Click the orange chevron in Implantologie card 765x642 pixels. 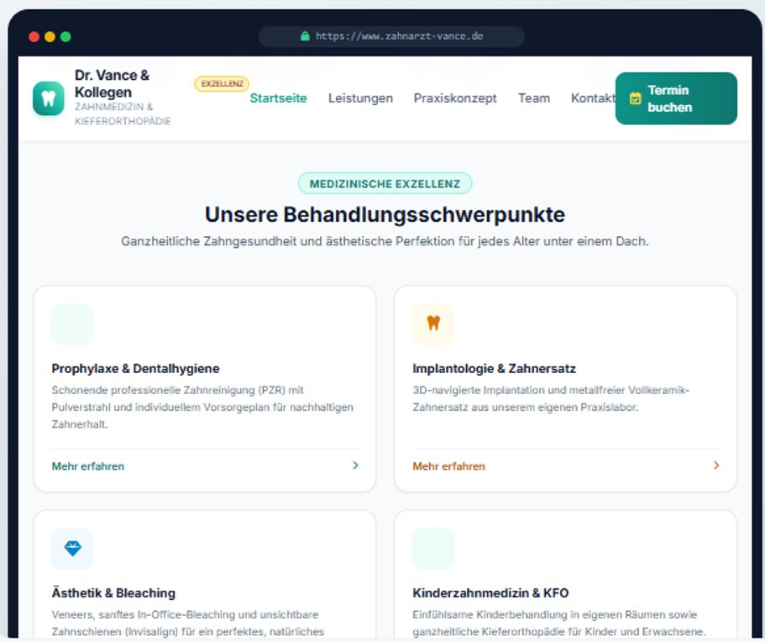click(715, 466)
